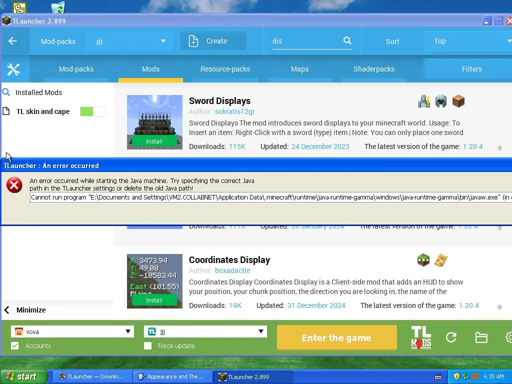Click the Sort label
This screenshot has height=384, width=512.
[x=392, y=41]
